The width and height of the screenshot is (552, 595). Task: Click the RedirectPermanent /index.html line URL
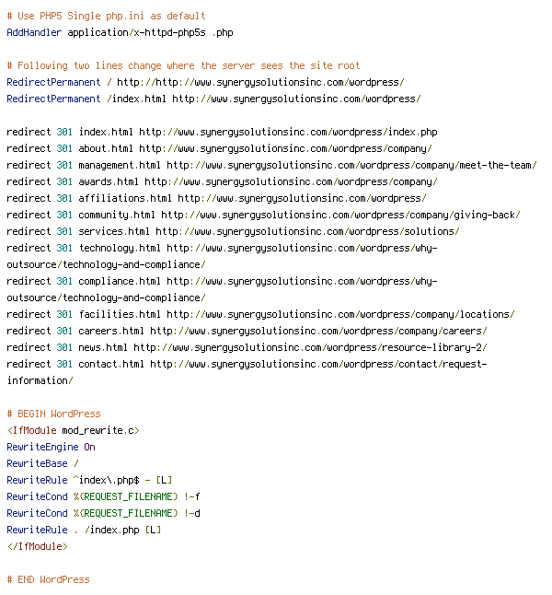(296, 99)
